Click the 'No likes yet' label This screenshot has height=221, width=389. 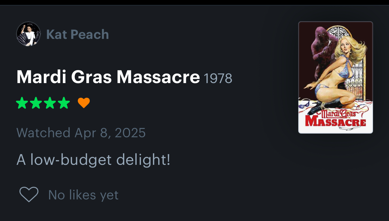83,195
